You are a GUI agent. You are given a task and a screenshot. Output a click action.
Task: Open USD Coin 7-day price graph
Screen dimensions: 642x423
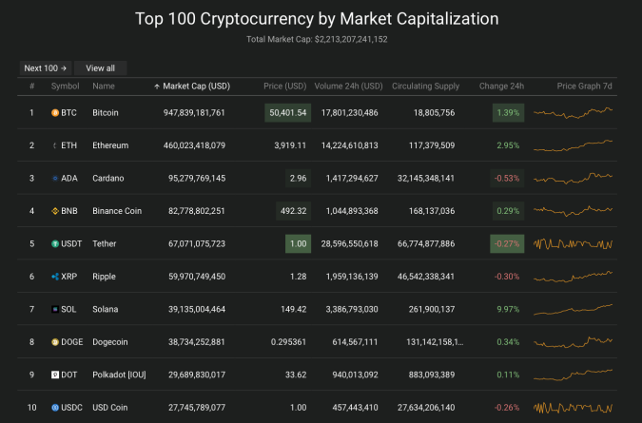(x=573, y=408)
